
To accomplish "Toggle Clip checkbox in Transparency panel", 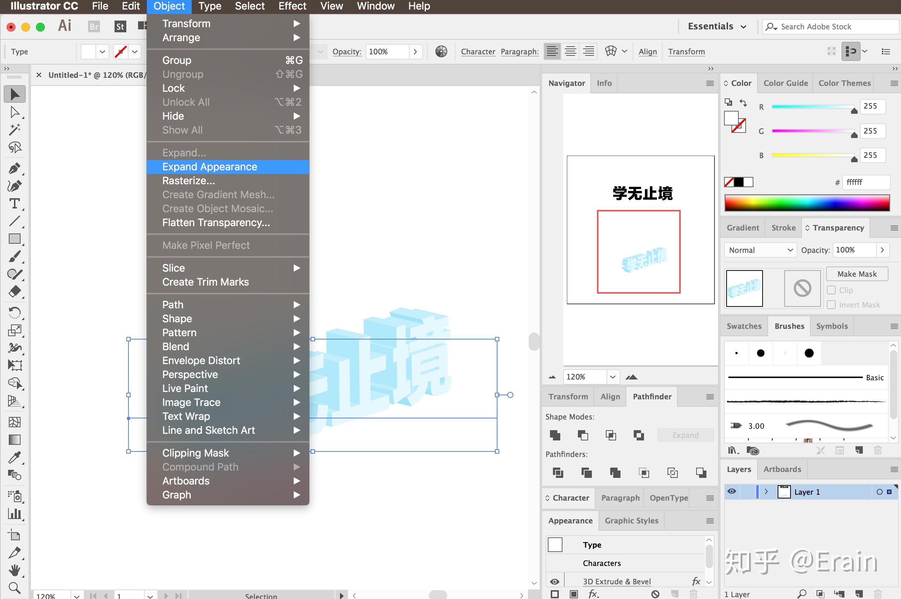I will click(831, 290).
